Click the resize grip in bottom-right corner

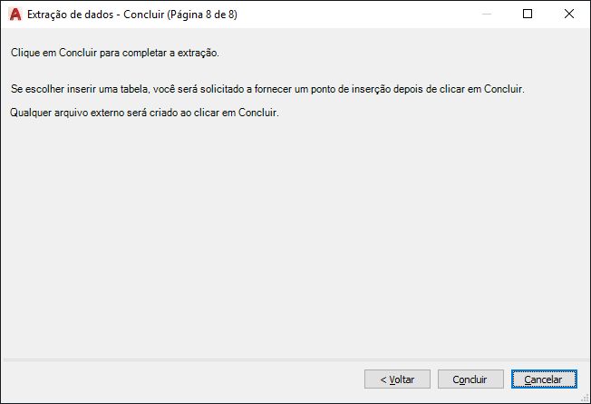pos(585,398)
